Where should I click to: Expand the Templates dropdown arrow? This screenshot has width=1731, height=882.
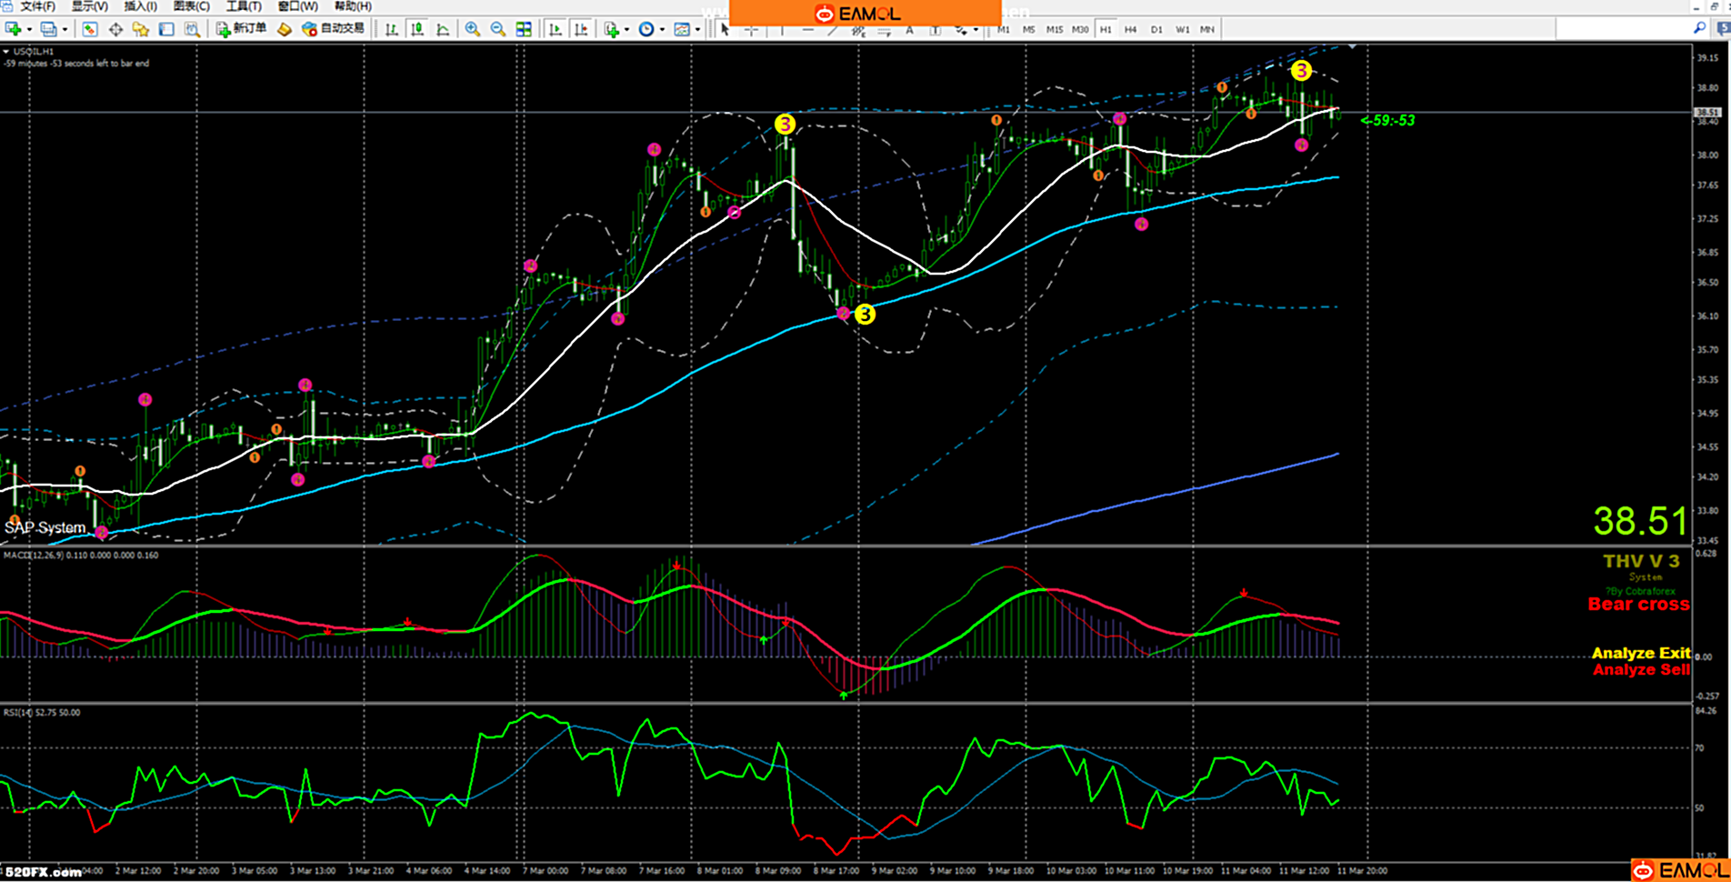pyautogui.click(x=697, y=29)
